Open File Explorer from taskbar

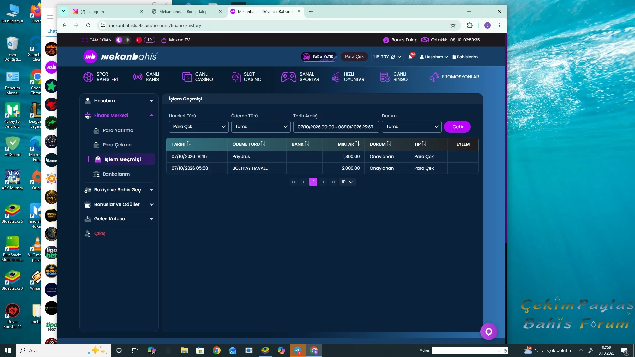(x=184, y=350)
